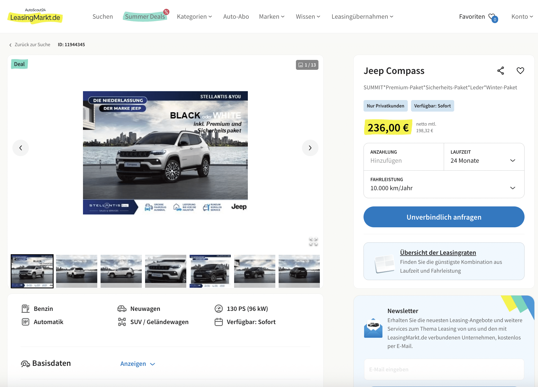Click the Summer Deals percent badge

point(166,12)
